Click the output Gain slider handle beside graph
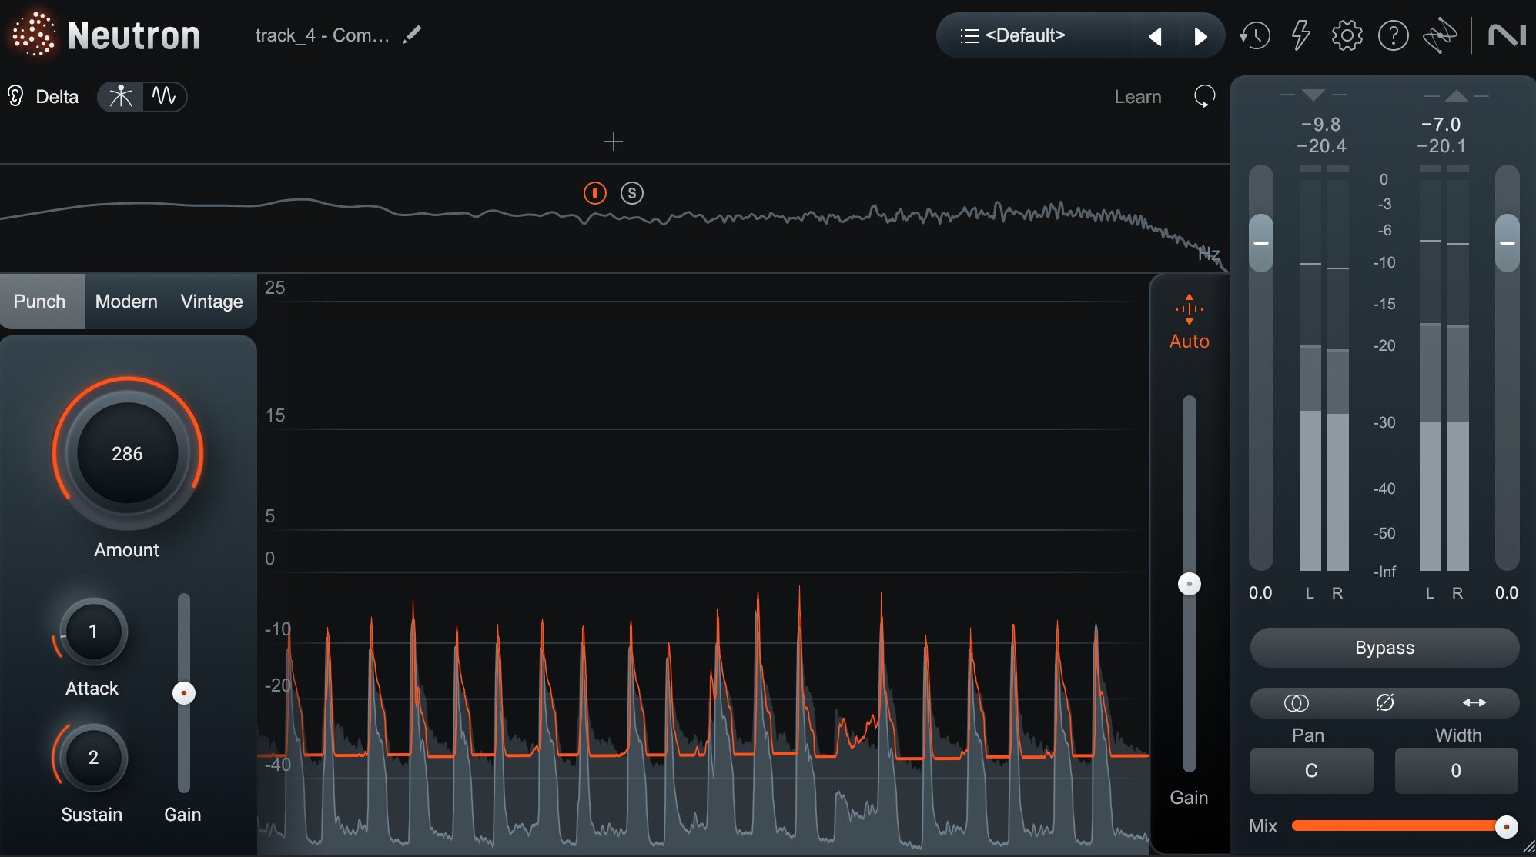The width and height of the screenshot is (1536, 857). click(x=1190, y=584)
